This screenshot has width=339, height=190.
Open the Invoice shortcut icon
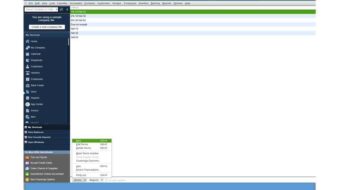click(x=27, y=111)
